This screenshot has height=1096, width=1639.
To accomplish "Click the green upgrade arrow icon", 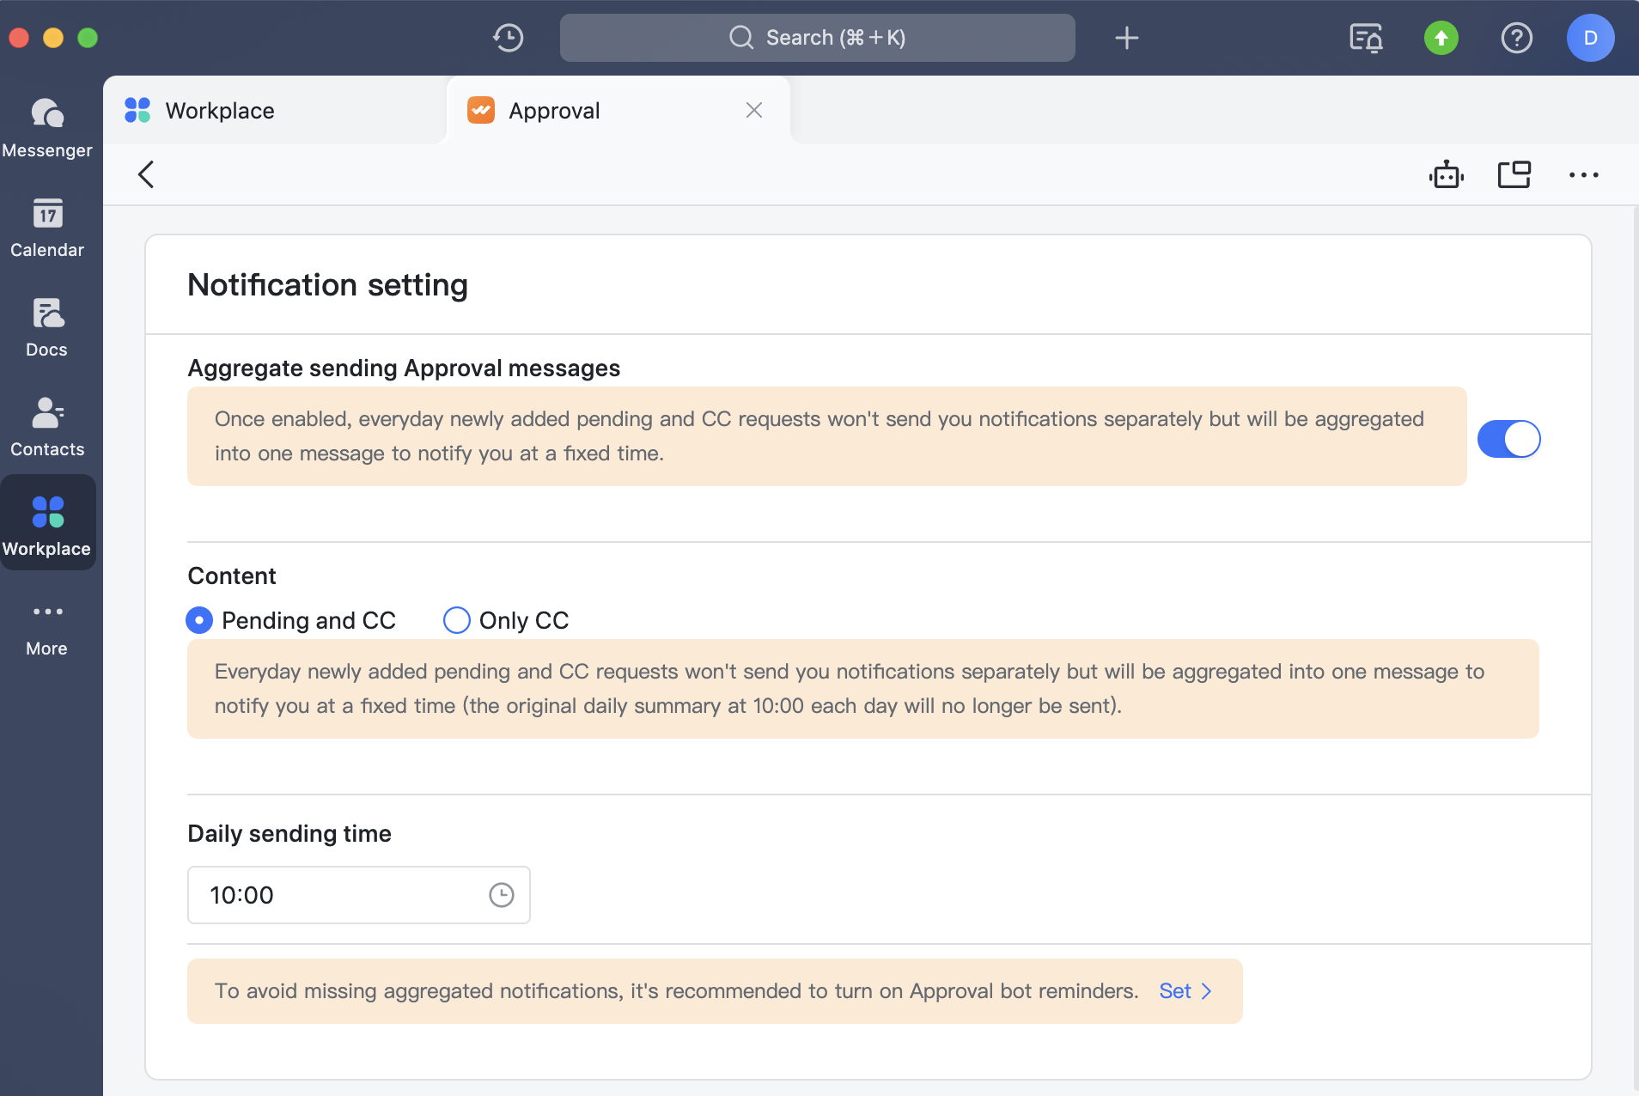I will pyautogui.click(x=1441, y=37).
